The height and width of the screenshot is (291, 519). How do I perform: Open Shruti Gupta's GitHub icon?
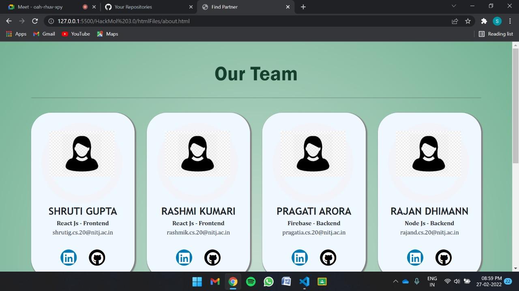pyautogui.click(x=97, y=257)
